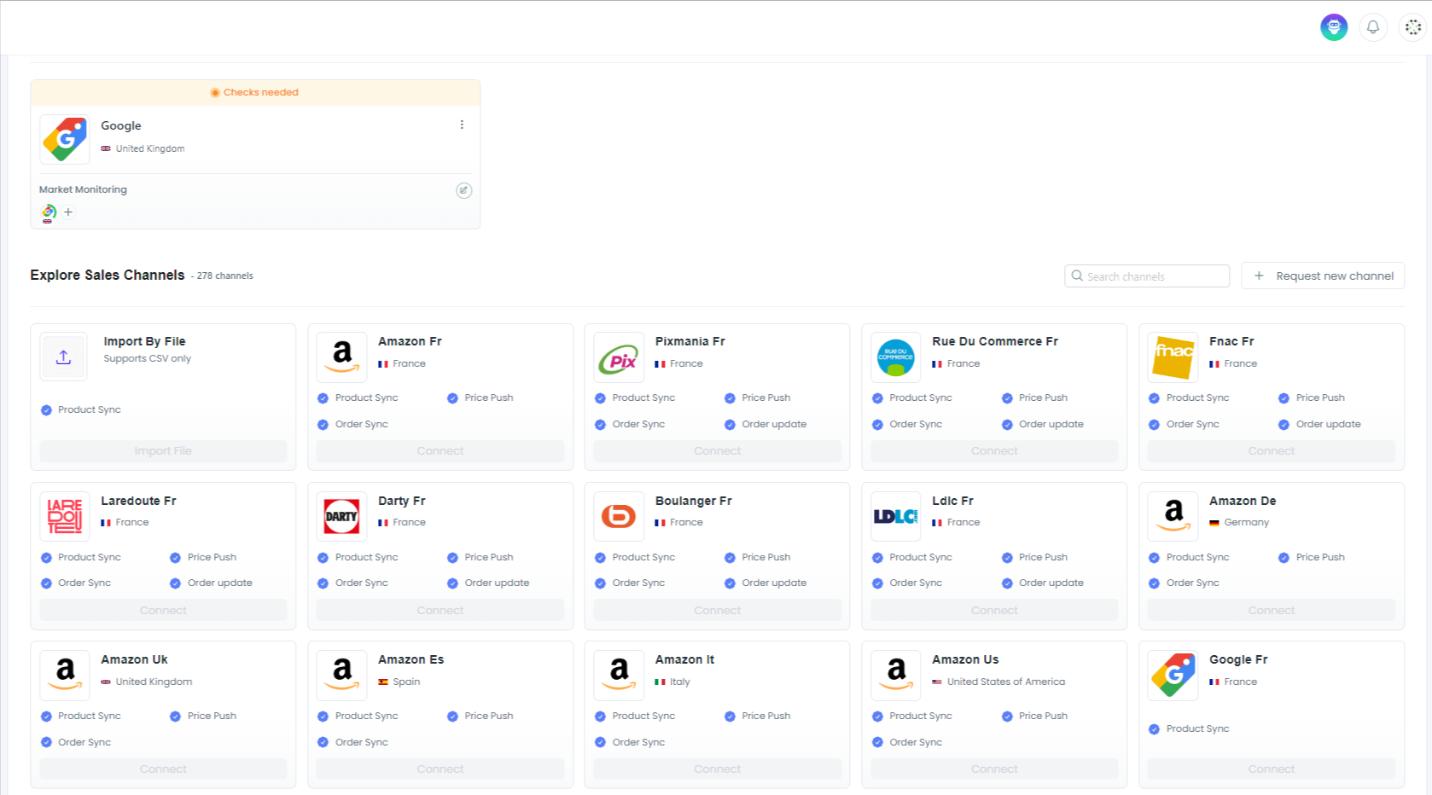Click the Supports CSV only text
This screenshot has width=1432, height=795.
click(x=148, y=358)
